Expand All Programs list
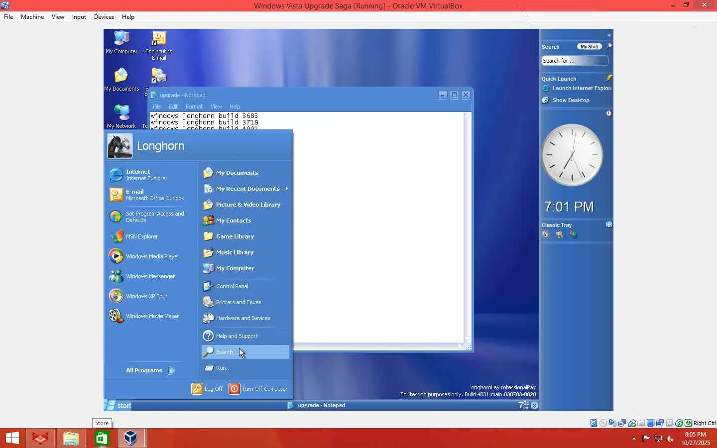Screen dimensions: 717x448 click(x=150, y=370)
